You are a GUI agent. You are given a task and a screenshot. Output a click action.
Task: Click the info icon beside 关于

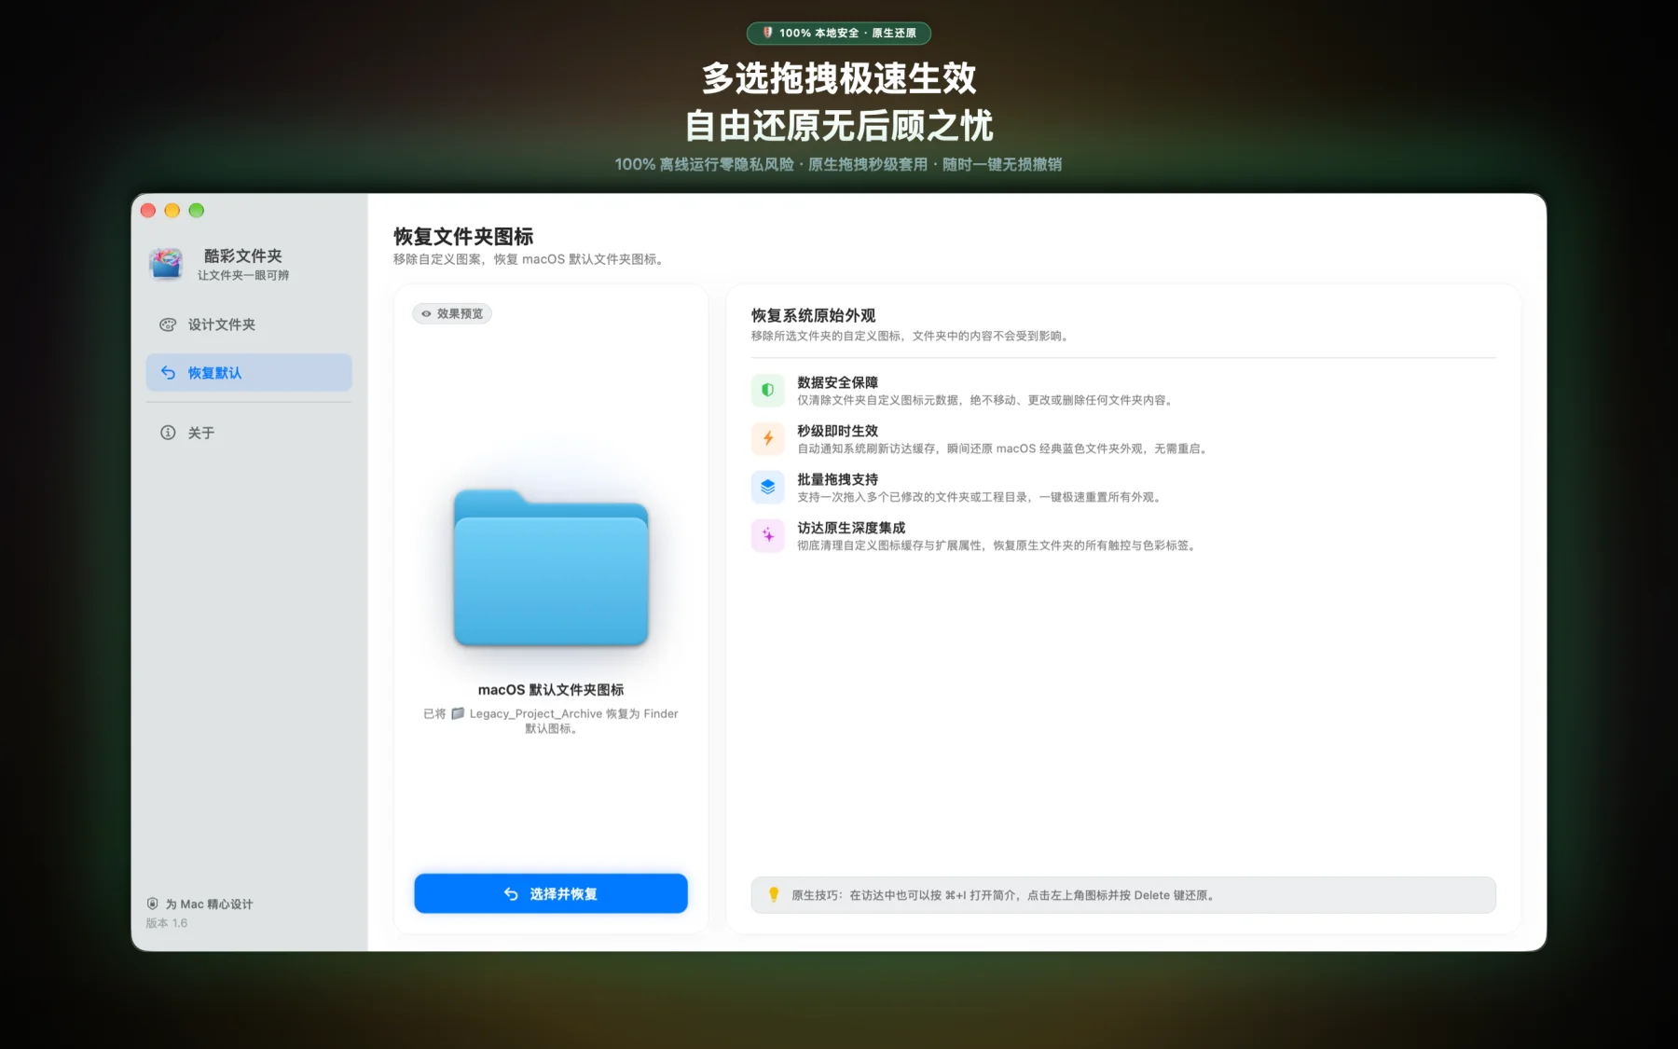(168, 433)
